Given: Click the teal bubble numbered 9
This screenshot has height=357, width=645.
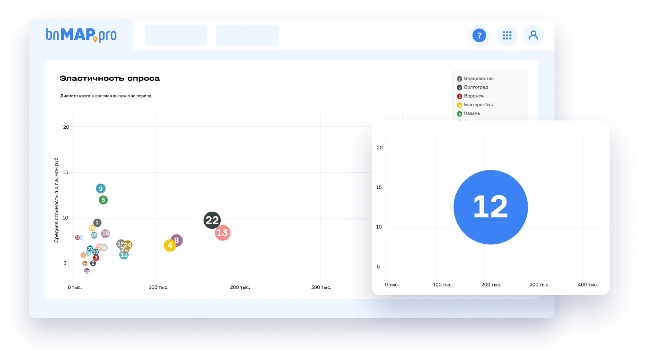Looking at the screenshot, I should (101, 188).
